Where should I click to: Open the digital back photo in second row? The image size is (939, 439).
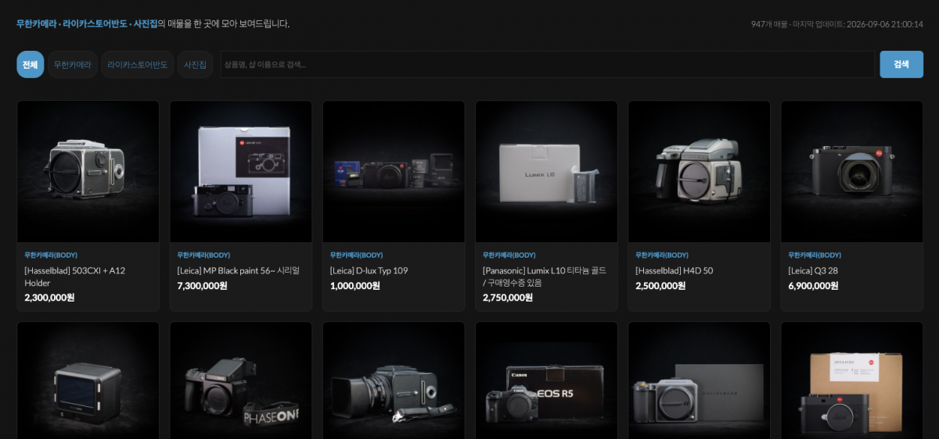[88, 380]
